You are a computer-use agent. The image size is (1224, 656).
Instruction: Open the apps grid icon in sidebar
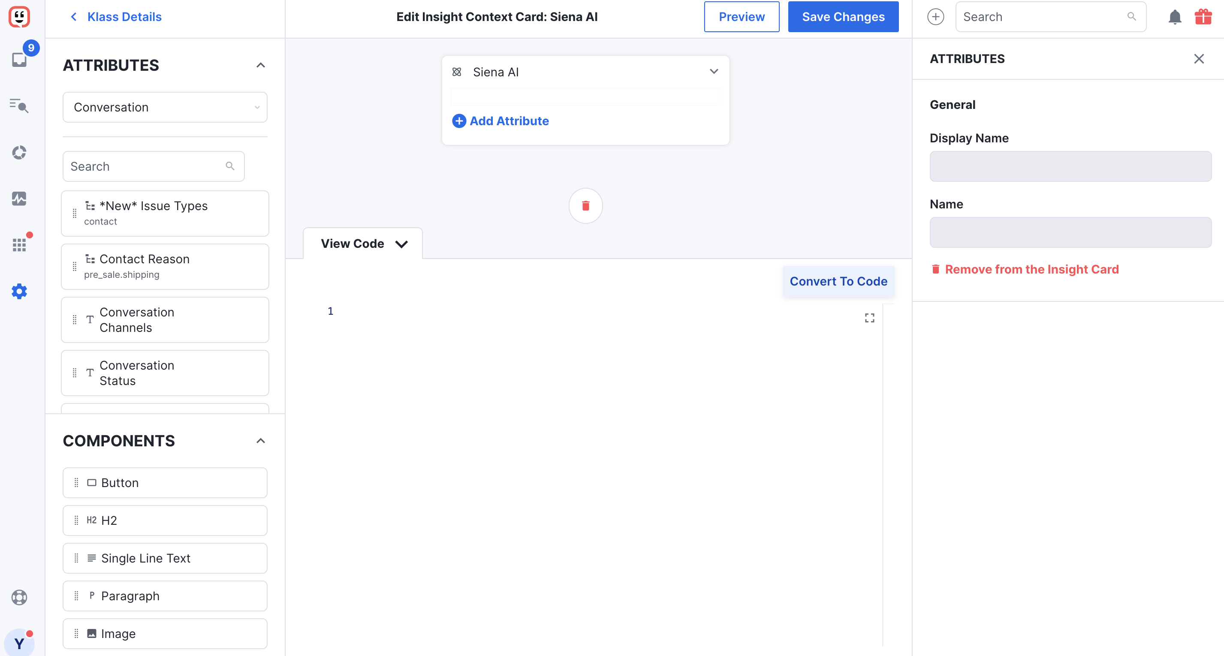(x=19, y=245)
